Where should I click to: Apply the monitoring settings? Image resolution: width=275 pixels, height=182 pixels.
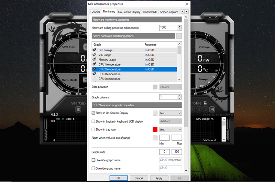(x=159, y=178)
